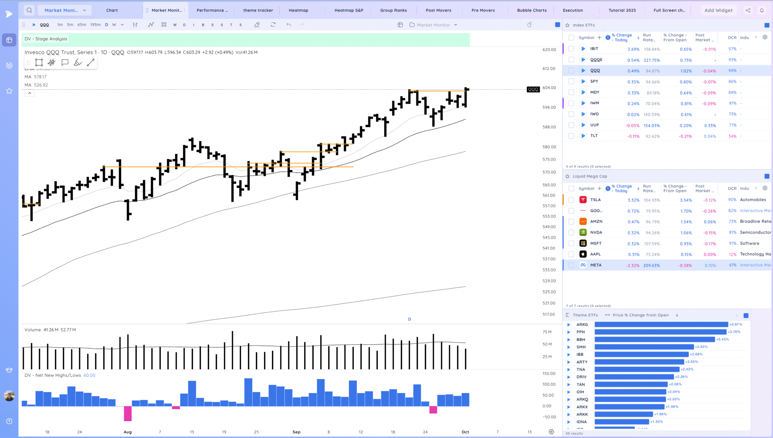773x438 pixels.
Task: Select the 65m timeframe button
Action: coord(82,25)
